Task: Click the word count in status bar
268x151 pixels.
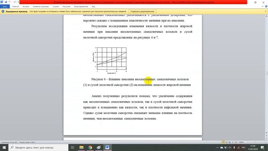Action: [27, 142]
